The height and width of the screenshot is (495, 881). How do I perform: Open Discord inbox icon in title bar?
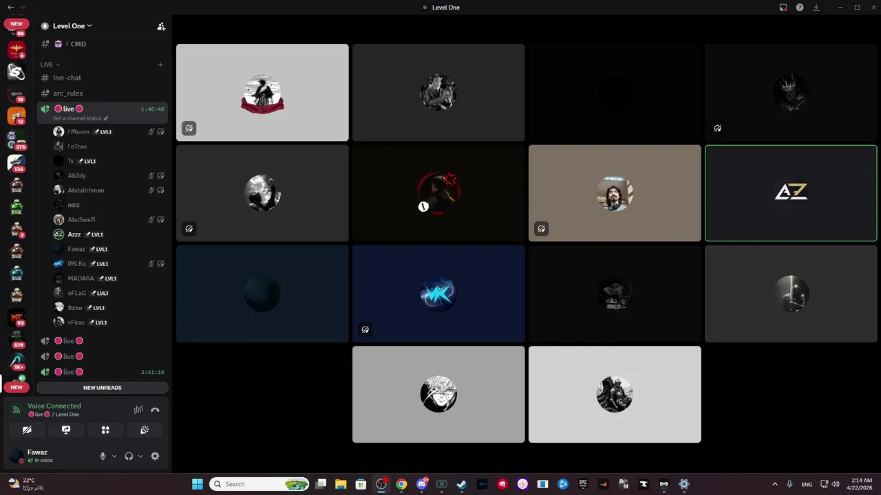(783, 8)
